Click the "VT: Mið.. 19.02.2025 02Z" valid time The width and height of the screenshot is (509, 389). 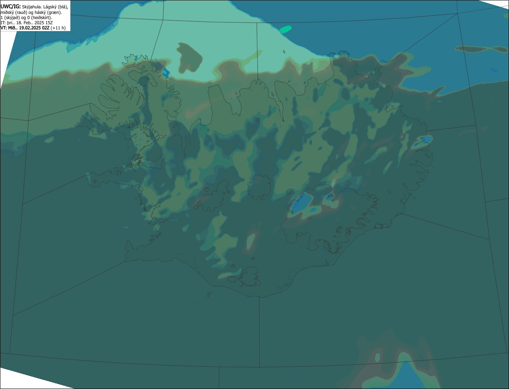coord(25,28)
